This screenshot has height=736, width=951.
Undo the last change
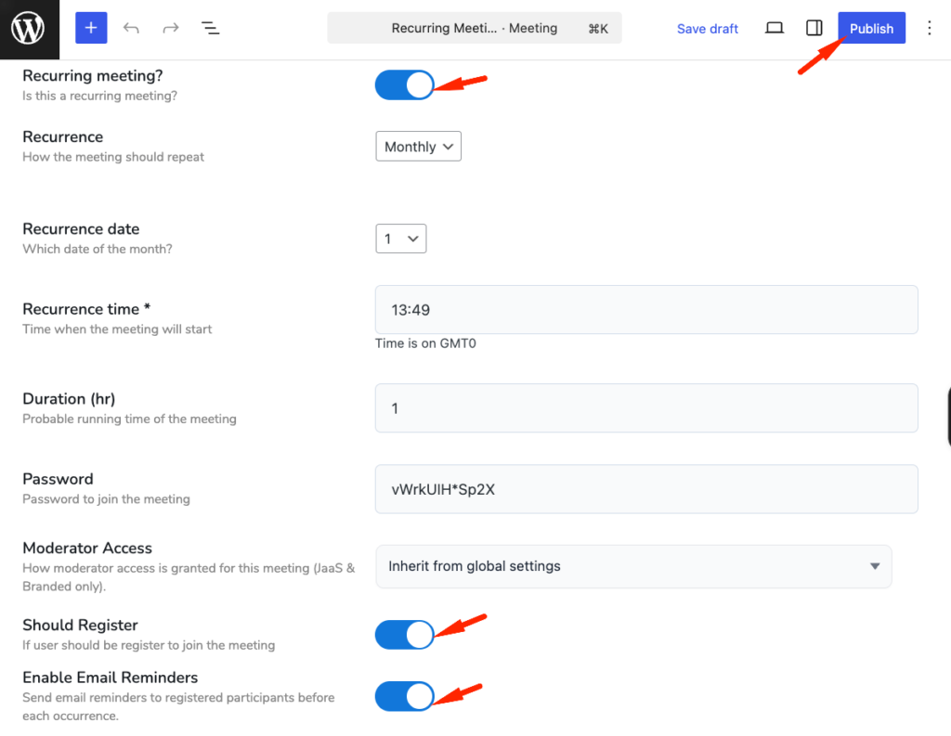(x=131, y=28)
